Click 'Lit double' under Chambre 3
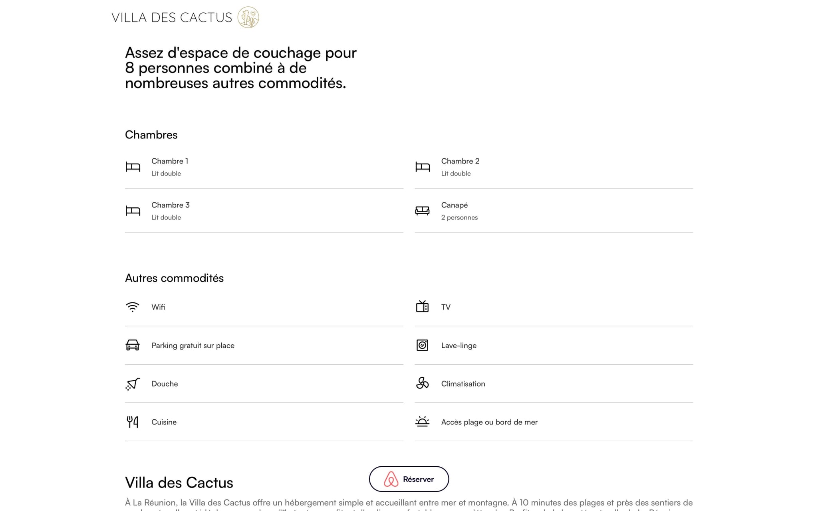Screen dimensions: 818x511 point(166,217)
